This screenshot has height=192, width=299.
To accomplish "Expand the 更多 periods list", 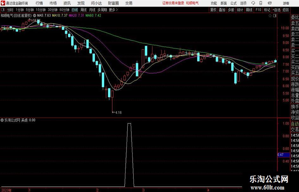I will pyautogui.click(x=113, y=10).
